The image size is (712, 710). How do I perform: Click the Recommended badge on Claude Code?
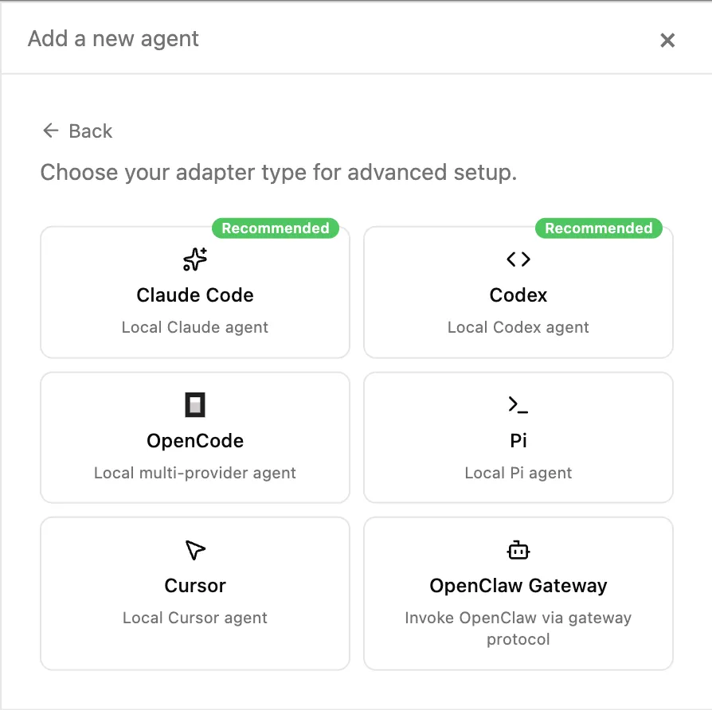(x=276, y=228)
